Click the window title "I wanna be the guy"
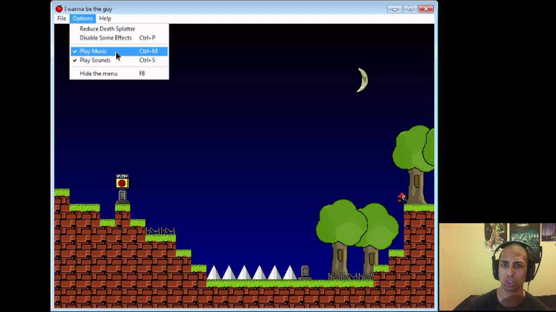 coord(88,9)
